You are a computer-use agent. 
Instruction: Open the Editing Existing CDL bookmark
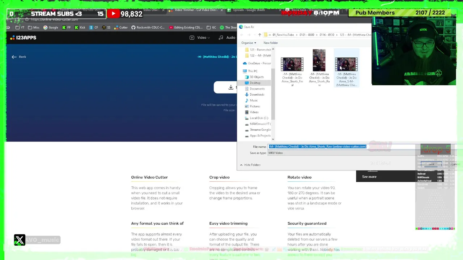186,27
